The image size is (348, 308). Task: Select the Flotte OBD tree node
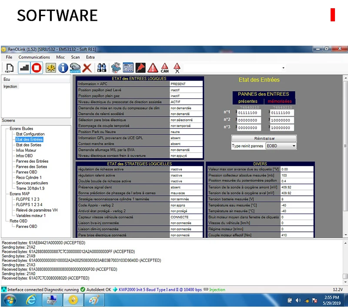click(18, 221)
